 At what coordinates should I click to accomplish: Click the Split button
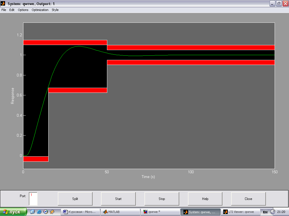click(75, 199)
